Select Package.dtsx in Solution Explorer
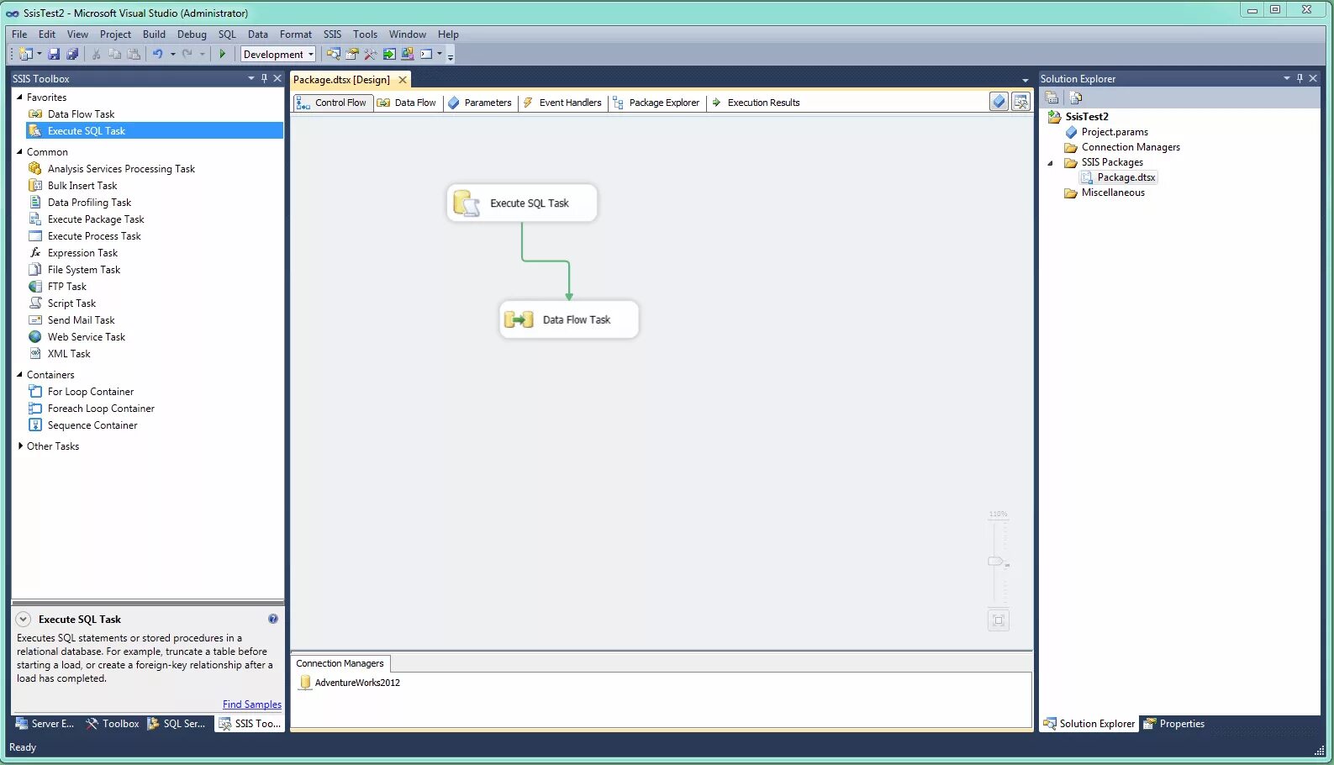 [x=1119, y=177]
